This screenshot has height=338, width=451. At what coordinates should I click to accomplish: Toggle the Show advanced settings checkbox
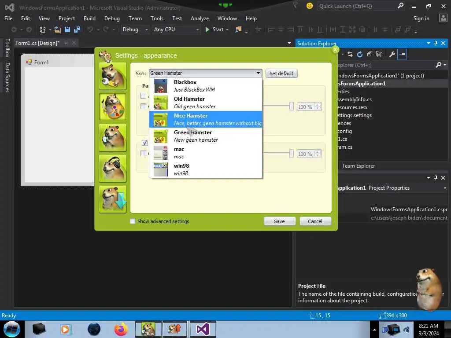coord(133,221)
